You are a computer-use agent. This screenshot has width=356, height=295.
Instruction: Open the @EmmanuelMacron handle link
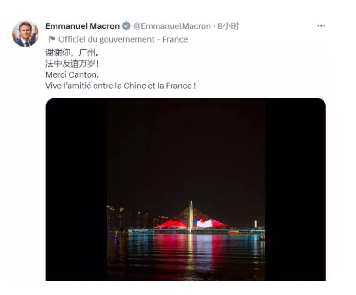pyautogui.click(x=172, y=26)
